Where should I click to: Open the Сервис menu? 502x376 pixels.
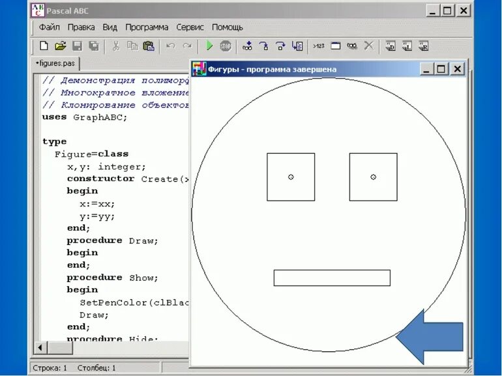pyautogui.click(x=190, y=27)
